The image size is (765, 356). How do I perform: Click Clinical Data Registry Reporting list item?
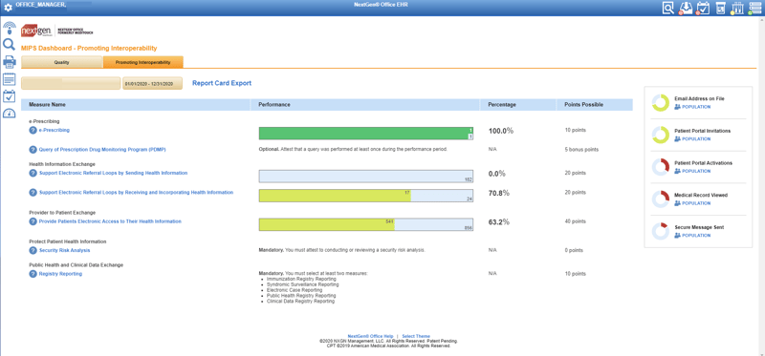(x=301, y=302)
